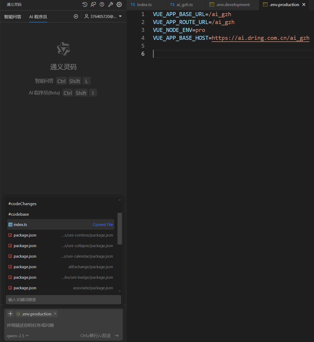Select package.json from uni-combox
This screenshot has width=314, height=342.
(61, 235)
